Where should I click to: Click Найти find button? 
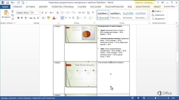tap(157, 11)
